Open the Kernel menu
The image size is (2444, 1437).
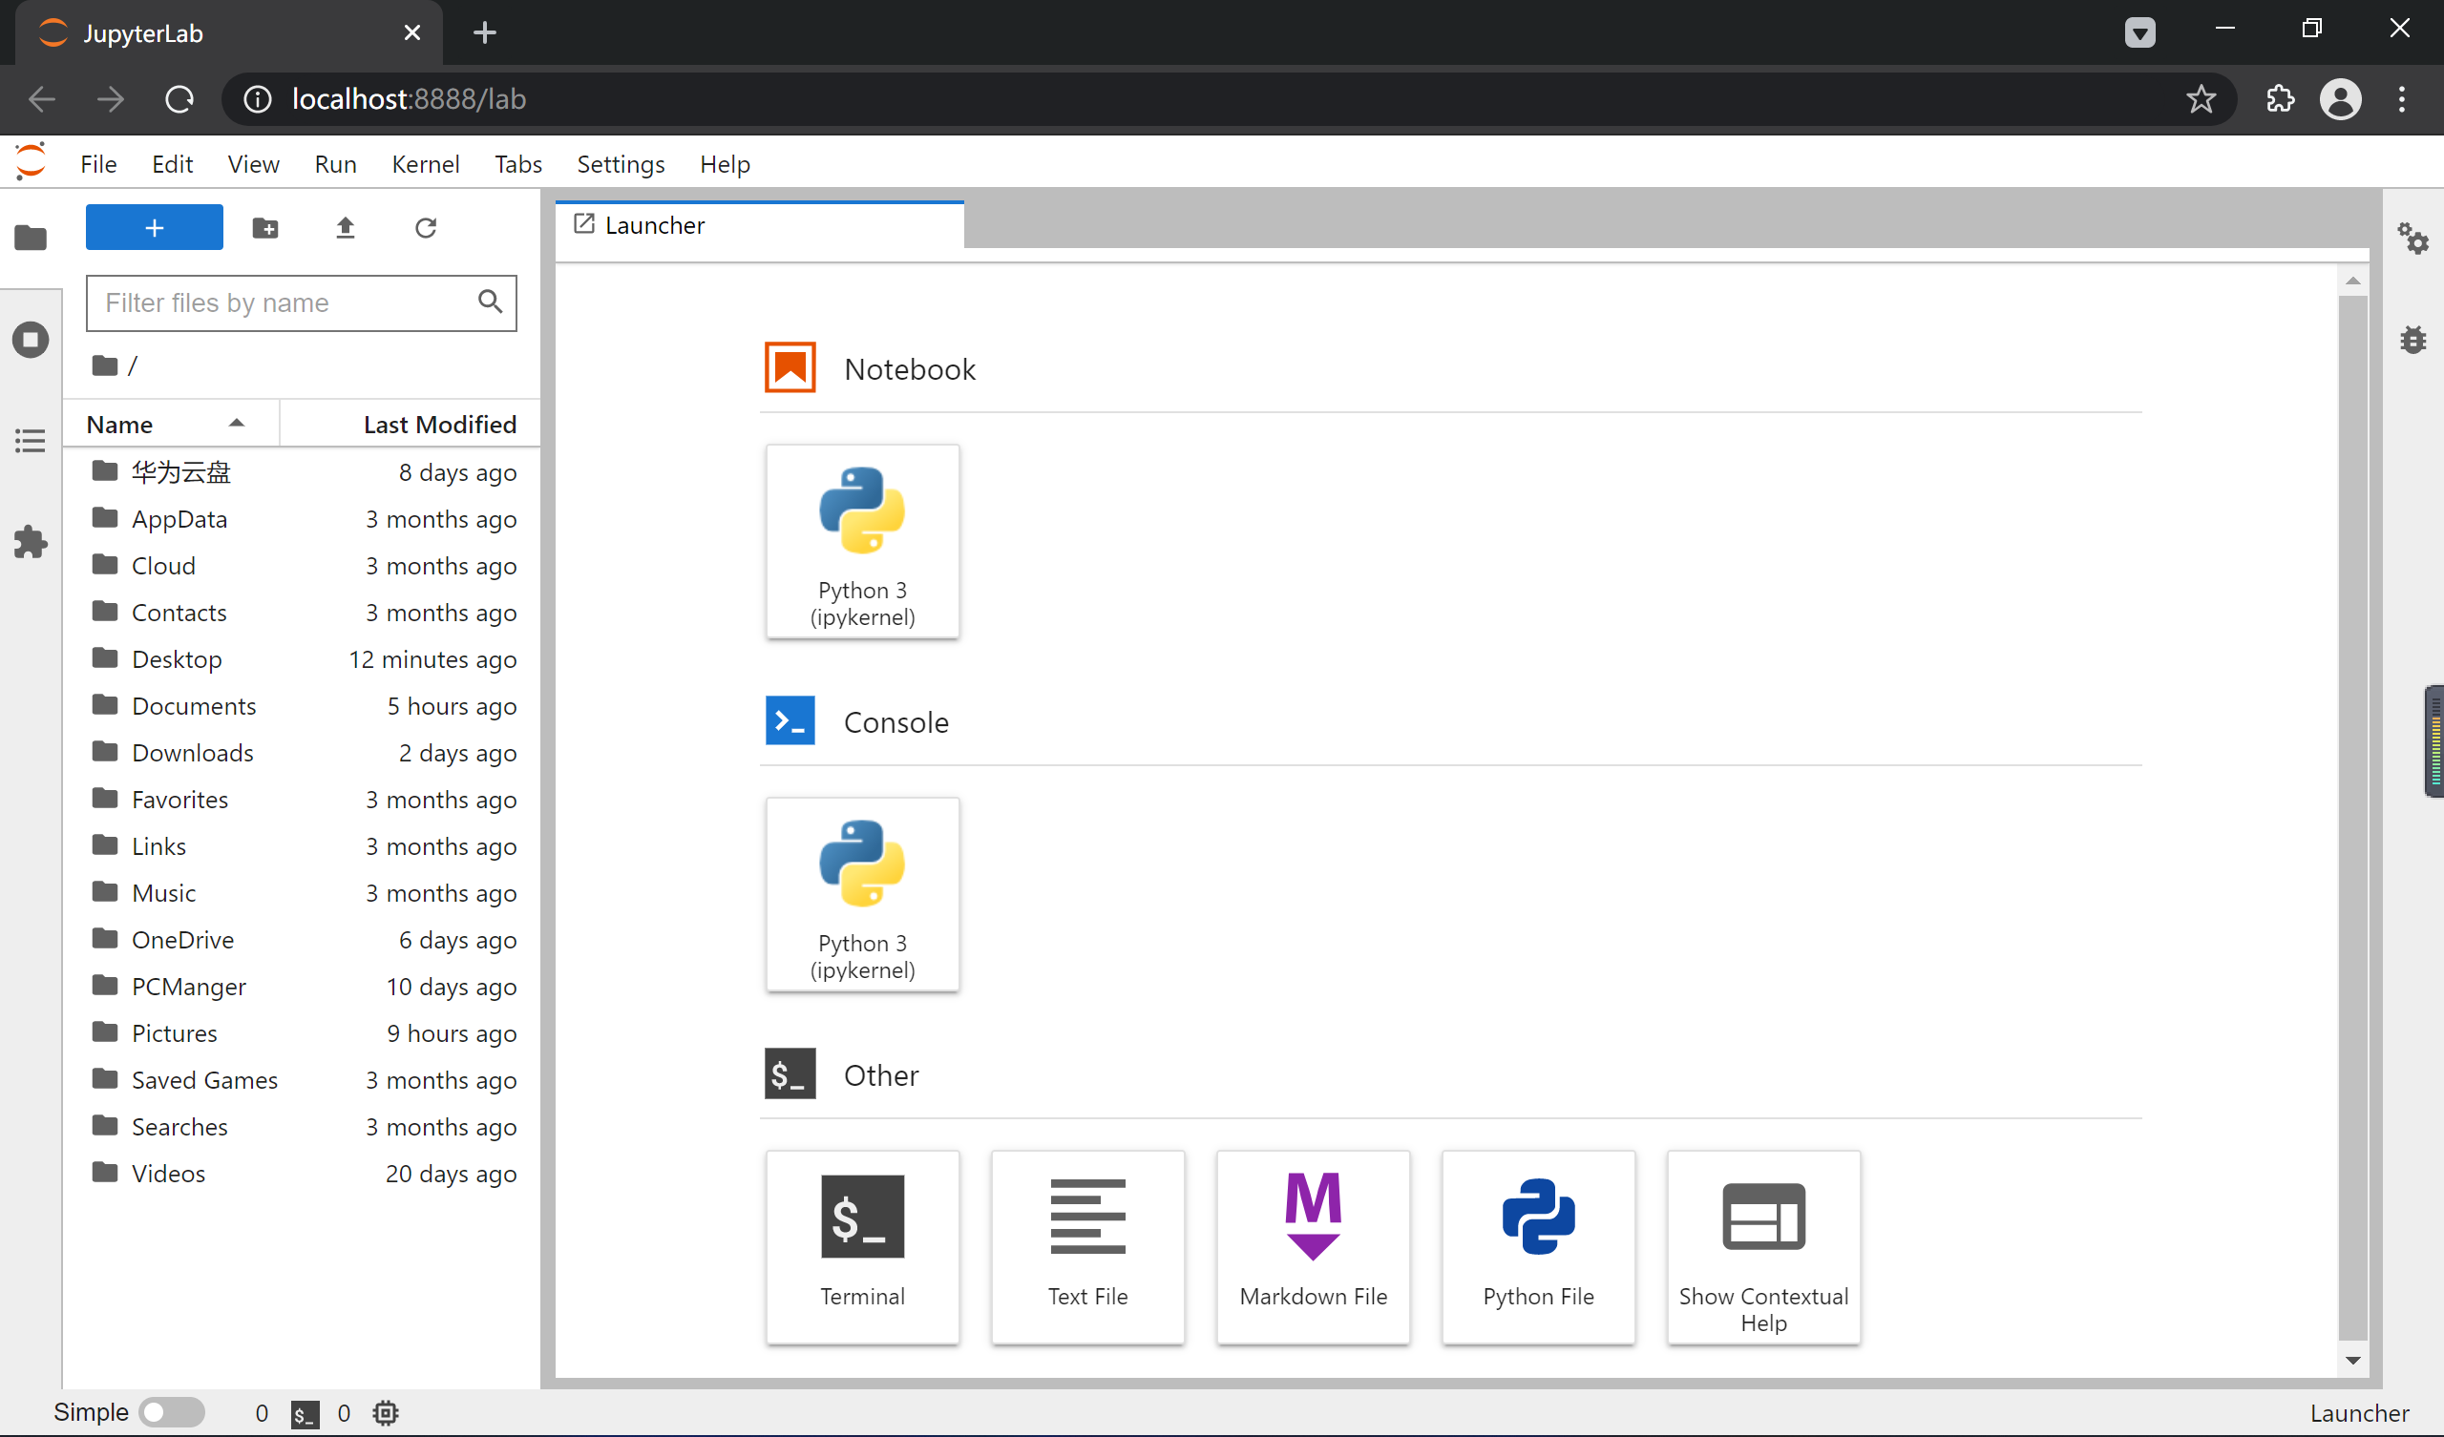425,164
